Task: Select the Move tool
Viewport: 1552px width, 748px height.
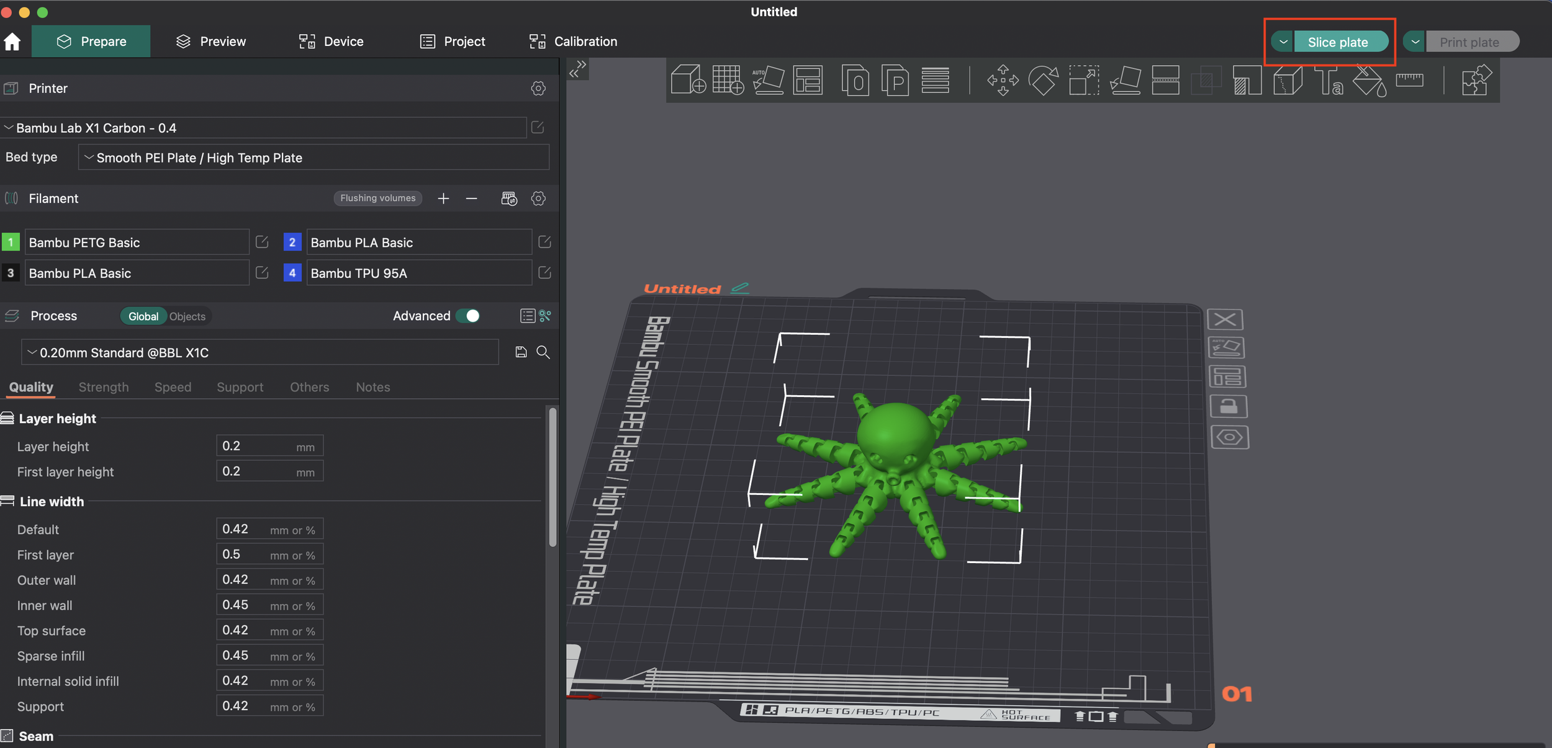Action: tap(1003, 80)
